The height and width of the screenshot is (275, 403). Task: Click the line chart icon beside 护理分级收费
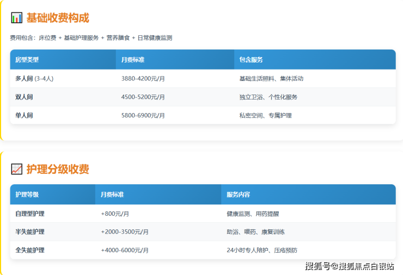coord(16,169)
